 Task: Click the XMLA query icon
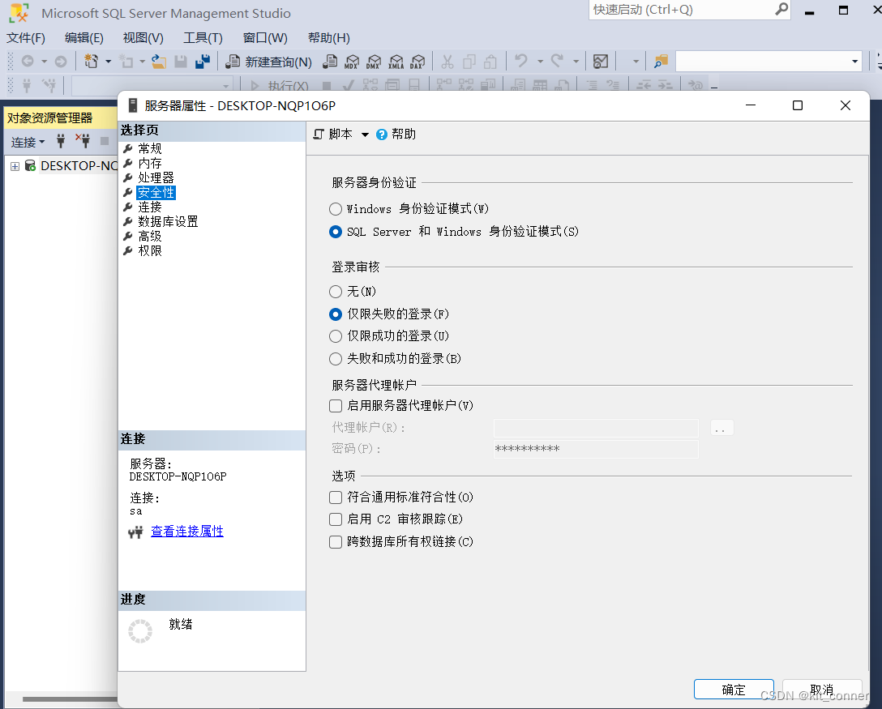(x=396, y=62)
